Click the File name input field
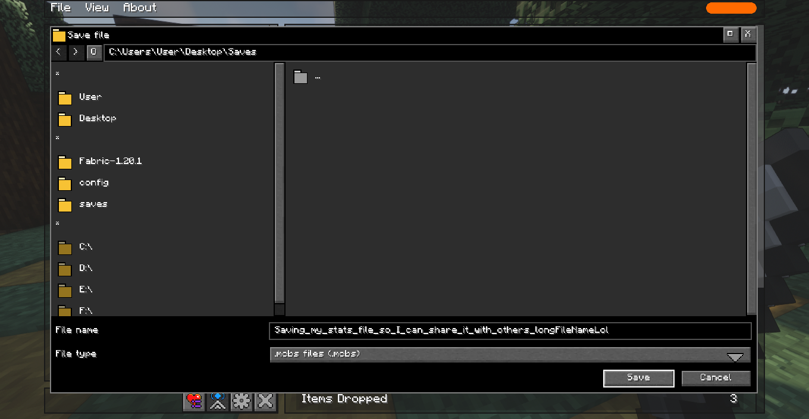Viewport: 809px width, 419px height. (510, 330)
